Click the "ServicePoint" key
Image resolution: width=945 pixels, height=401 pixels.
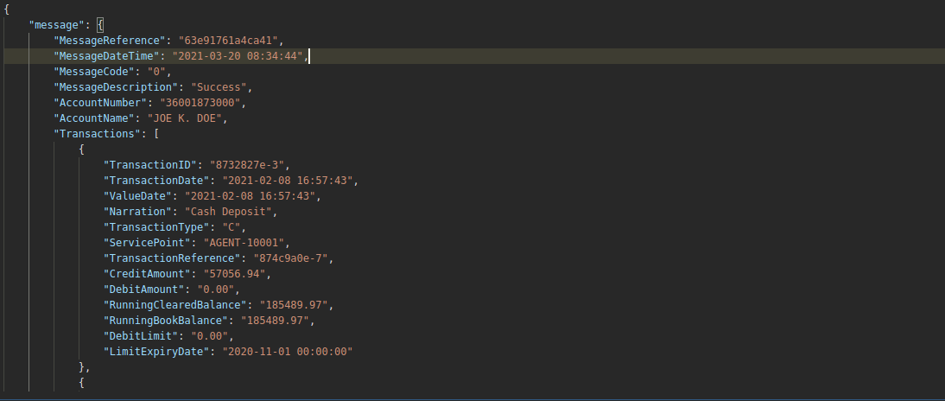click(x=147, y=244)
